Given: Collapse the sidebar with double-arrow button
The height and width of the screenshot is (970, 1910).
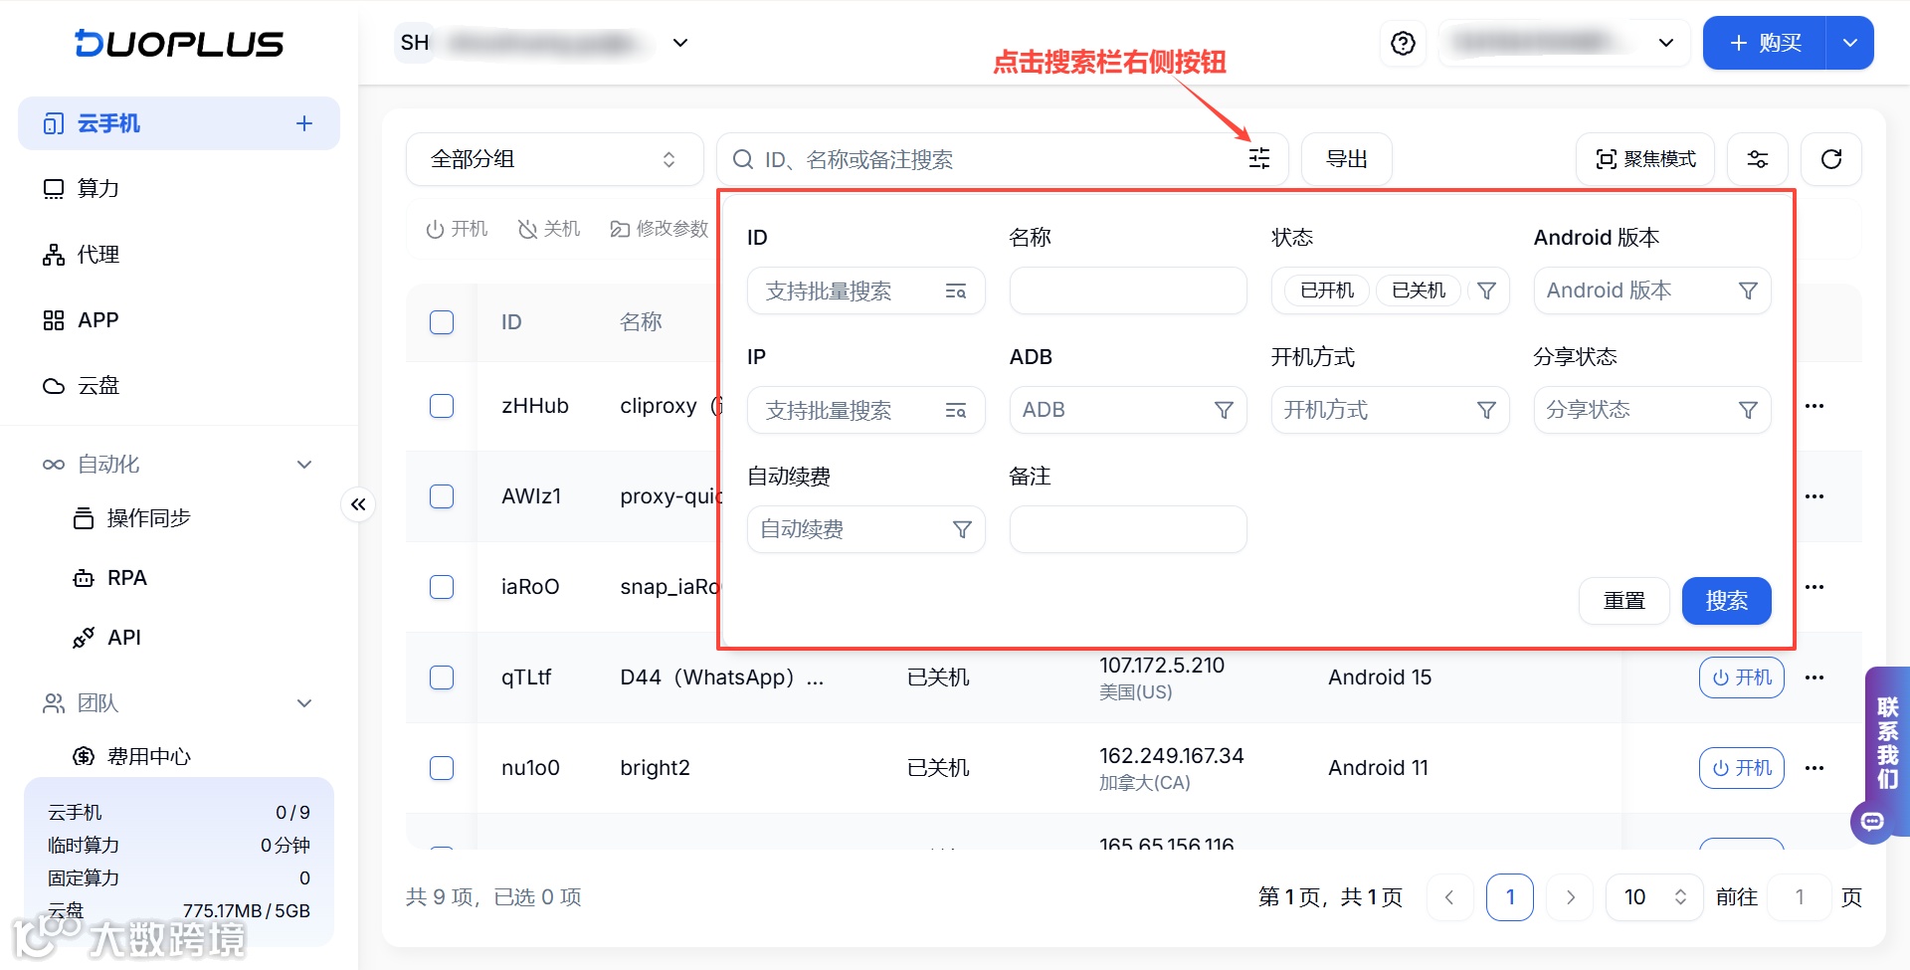Looking at the screenshot, I should 358,504.
